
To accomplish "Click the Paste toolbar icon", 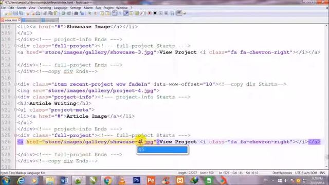I will (56, 13).
